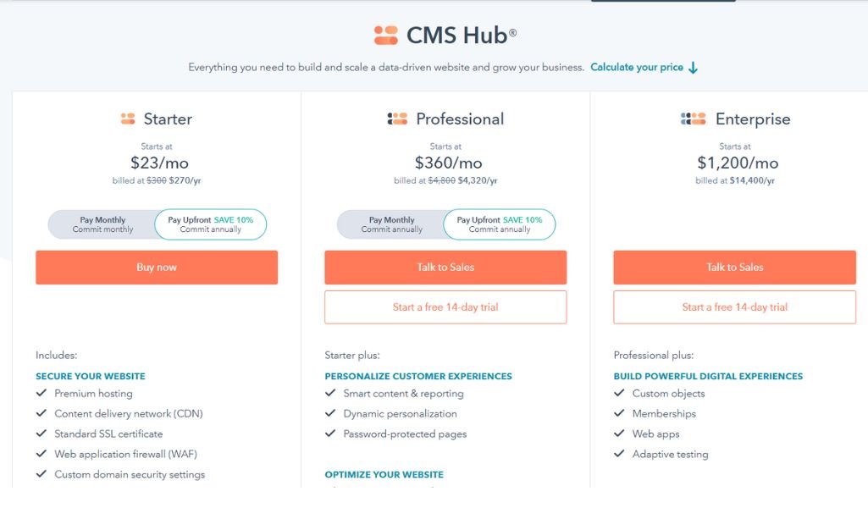This screenshot has width=868, height=508.
Task: Click the Secure Your Website heading
Action: 91,376
